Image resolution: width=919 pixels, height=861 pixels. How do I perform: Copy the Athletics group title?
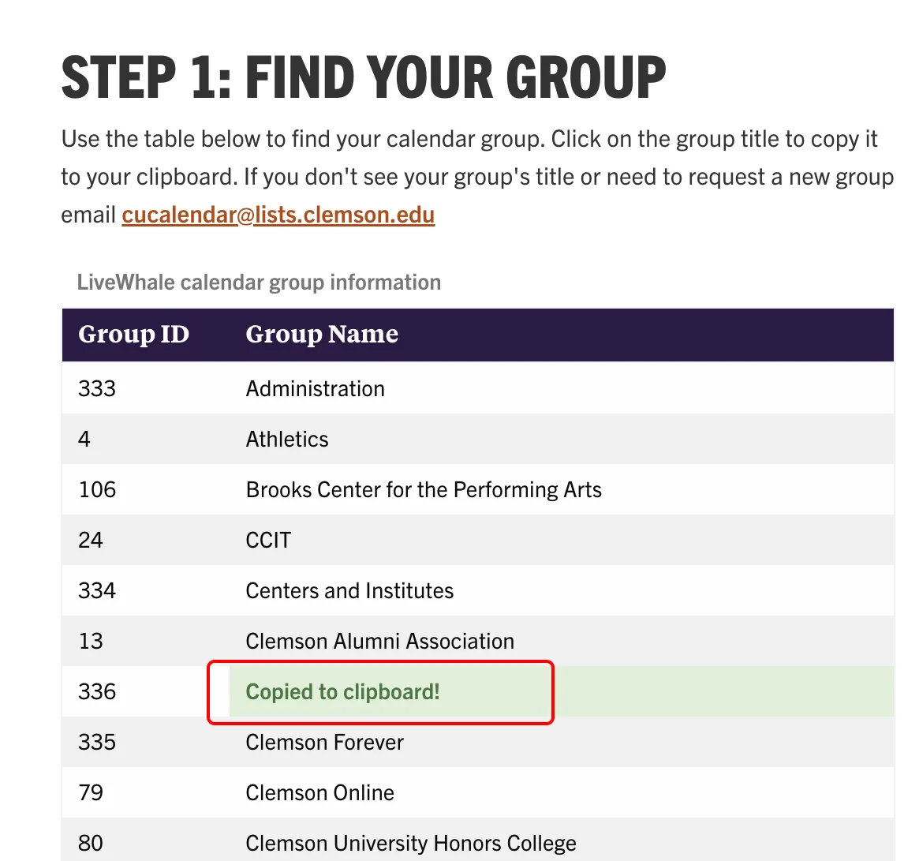tap(286, 440)
